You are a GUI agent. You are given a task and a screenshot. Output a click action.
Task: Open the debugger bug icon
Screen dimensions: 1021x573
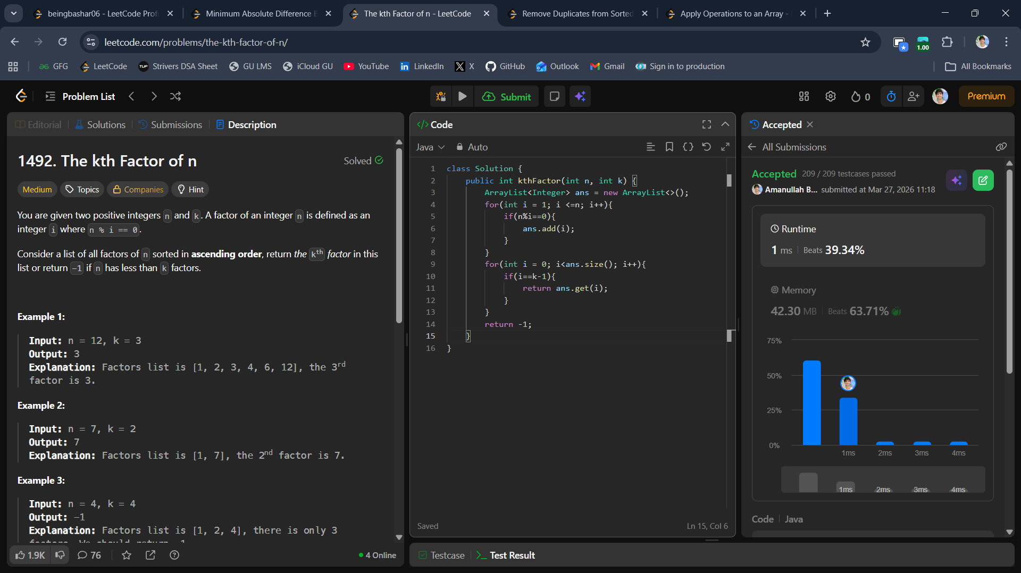click(x=441, y=96)
